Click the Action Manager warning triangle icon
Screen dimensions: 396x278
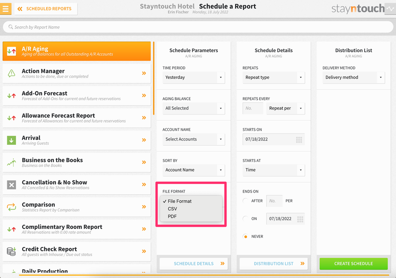tap(11, 73)
